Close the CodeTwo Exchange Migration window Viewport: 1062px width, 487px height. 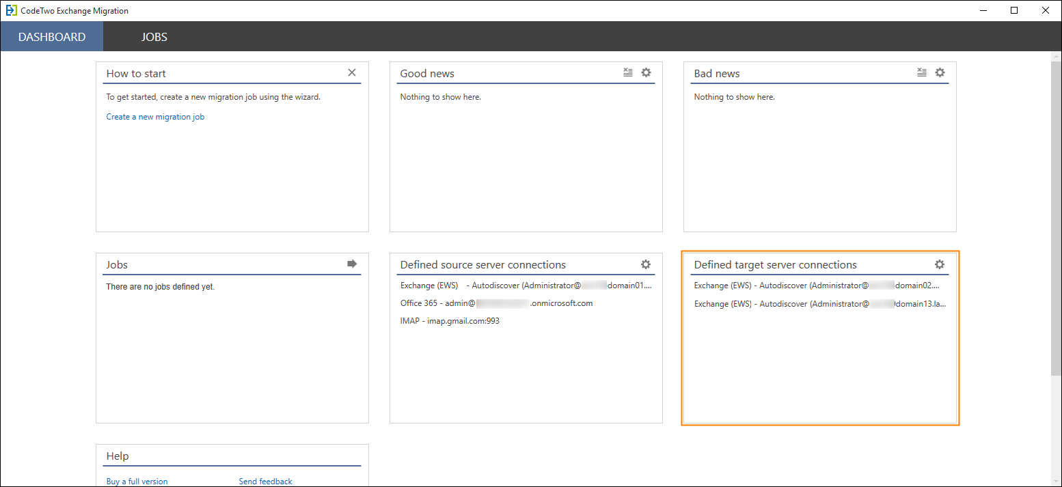pos(1046,10)
